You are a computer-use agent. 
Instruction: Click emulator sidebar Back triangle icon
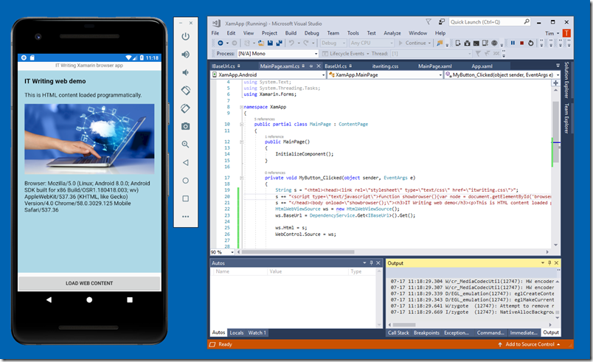click(185, 162)
